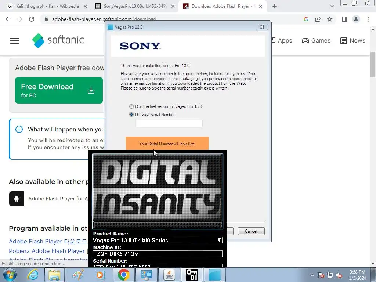Image resolution: width=376 pixels, height=282 pixels.
Task: Close the Vegas Pro 13.0 dialog window
Action: (262, 27)
